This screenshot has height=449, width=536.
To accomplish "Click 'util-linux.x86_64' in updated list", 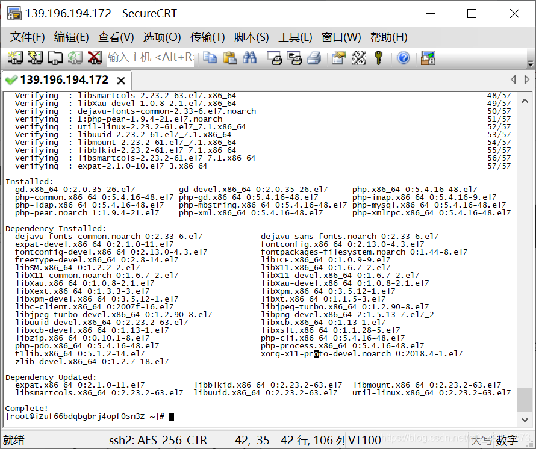I will click(393, 393).
